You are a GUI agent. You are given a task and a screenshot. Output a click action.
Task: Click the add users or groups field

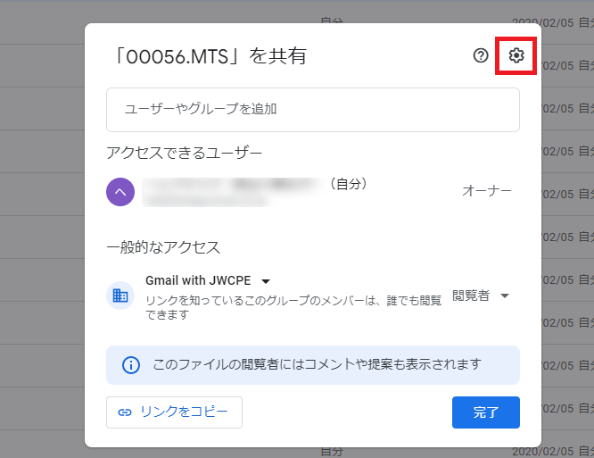point(313,110)
